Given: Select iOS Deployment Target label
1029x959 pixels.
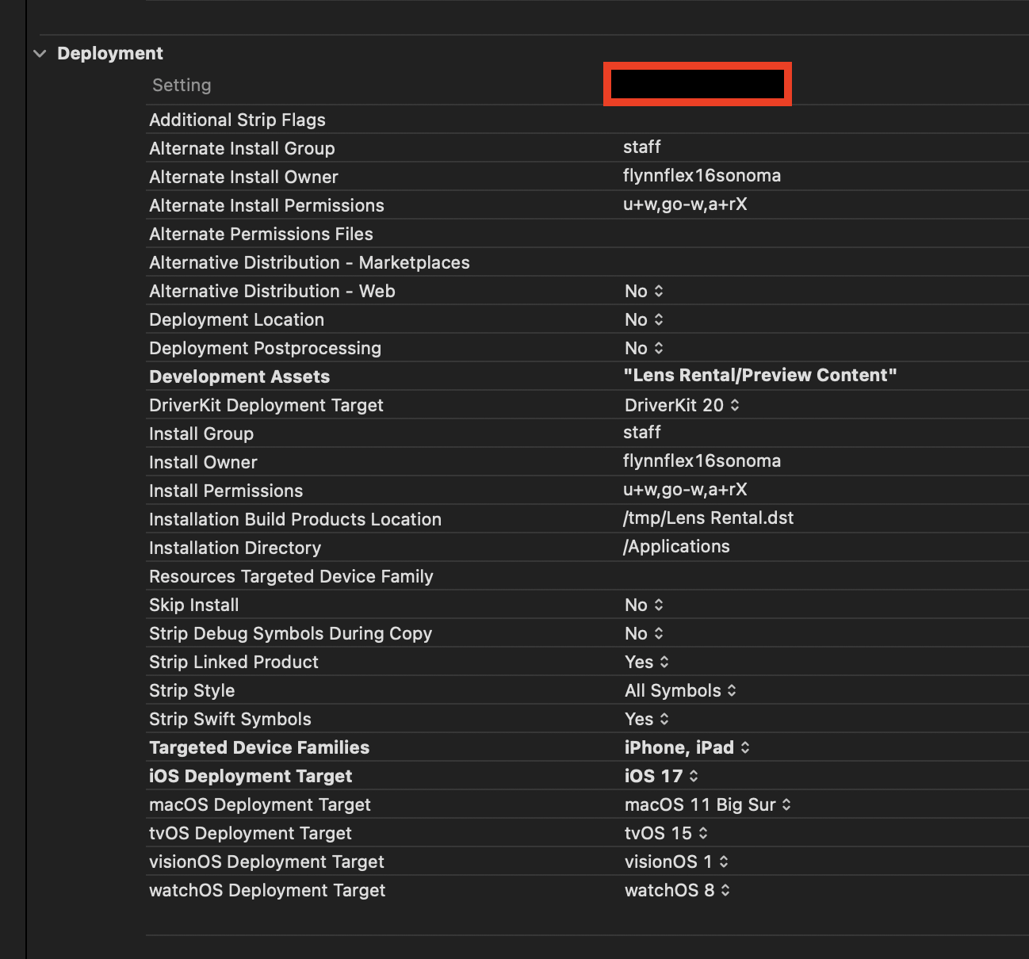Looking at the screenshot, I should [x=251, y=777].
